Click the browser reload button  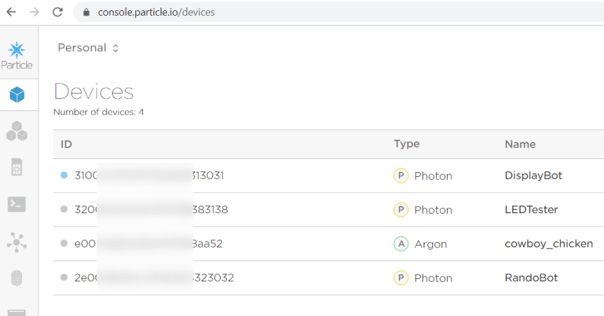point(58,12)
